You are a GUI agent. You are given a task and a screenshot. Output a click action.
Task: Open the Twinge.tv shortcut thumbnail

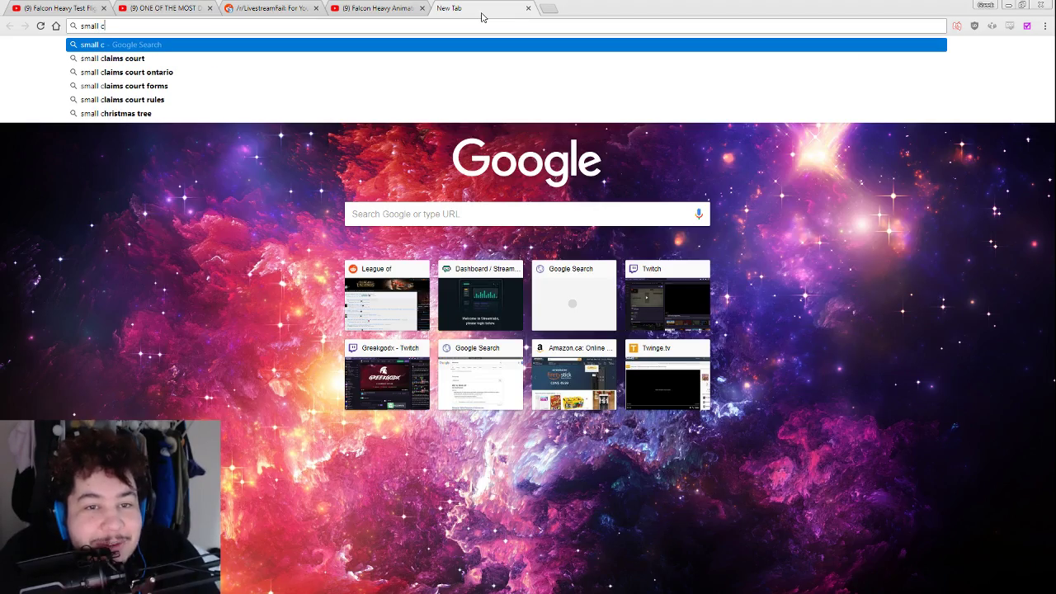click(x=667, y=375)
